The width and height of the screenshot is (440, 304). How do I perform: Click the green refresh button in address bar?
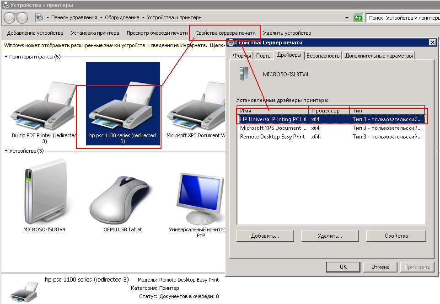pyautogui.click(x=358, y=18)
